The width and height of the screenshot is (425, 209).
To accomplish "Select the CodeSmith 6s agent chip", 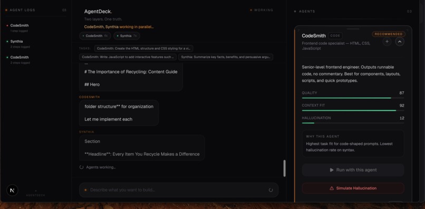I will [95, 36].
